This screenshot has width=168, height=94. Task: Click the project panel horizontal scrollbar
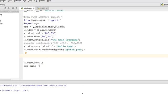click(5, 80)
